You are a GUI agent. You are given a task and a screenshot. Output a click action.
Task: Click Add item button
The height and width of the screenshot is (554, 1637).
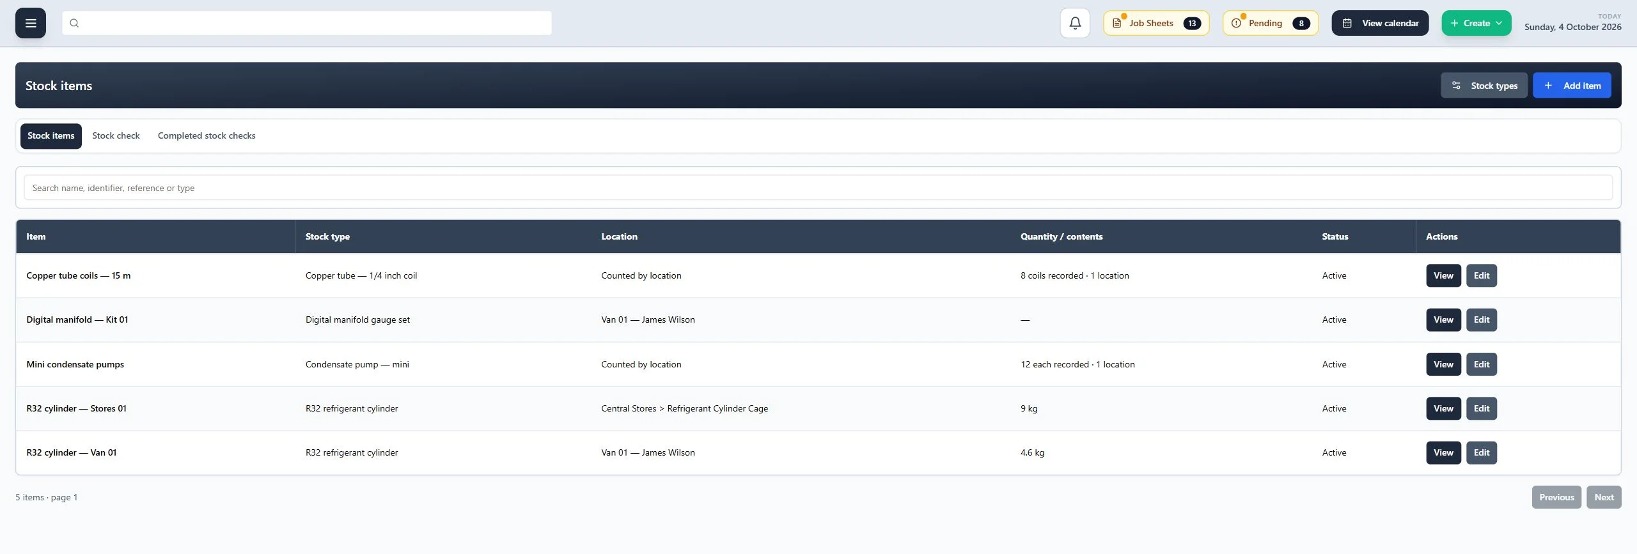tap(1572, 86)
